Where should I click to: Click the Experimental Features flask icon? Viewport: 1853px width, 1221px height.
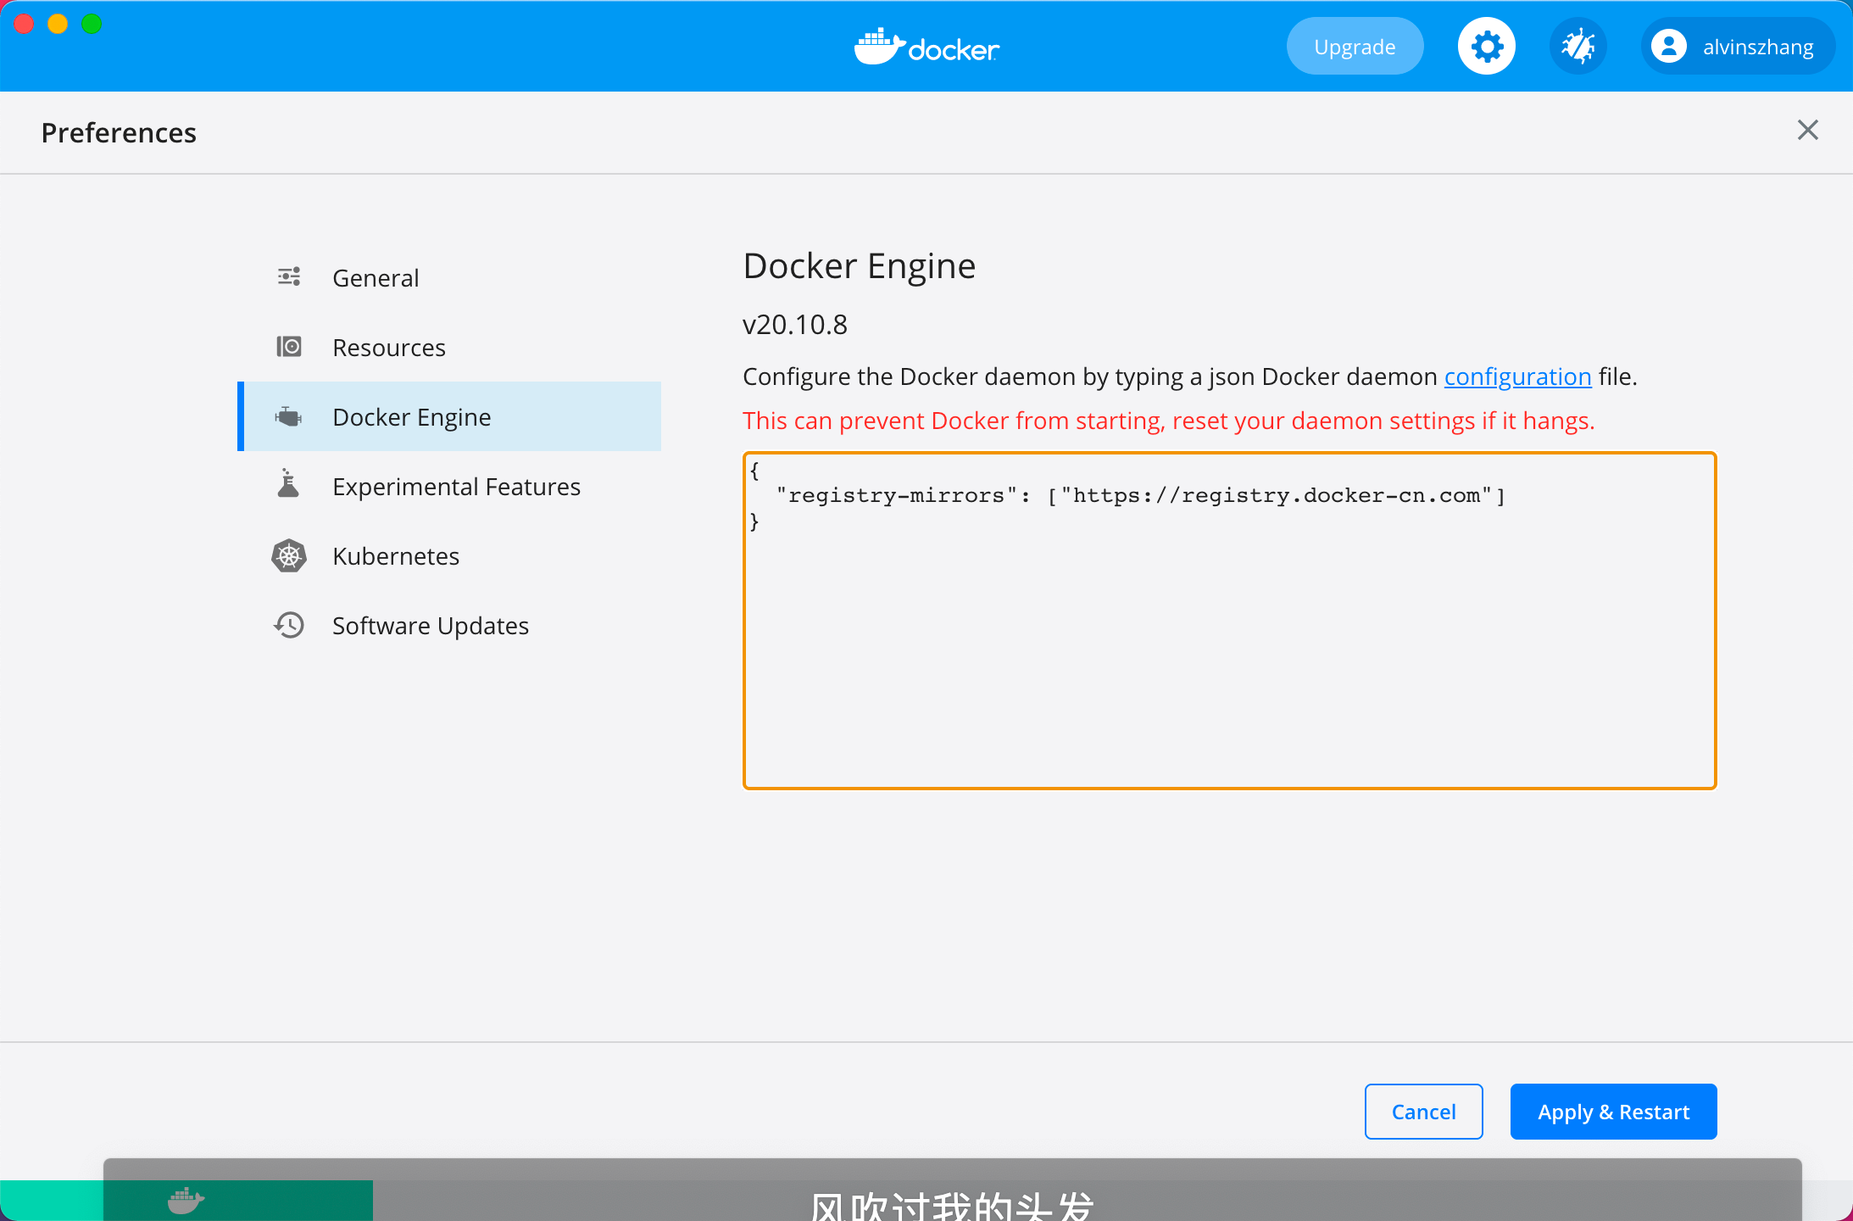click(x=289, y=484)
